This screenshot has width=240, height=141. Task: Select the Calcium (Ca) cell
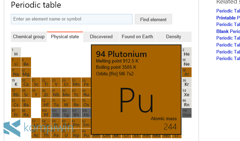[26, 82]
